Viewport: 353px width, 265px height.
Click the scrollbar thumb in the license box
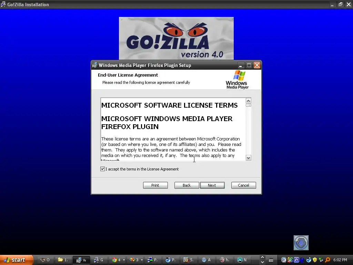[249, 105]
